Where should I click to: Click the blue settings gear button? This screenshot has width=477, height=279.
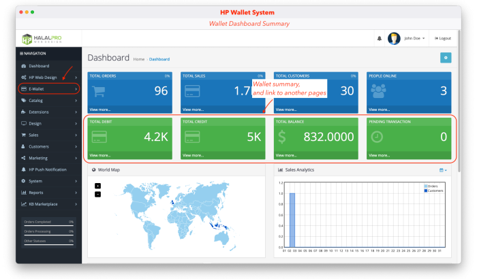(446, 58)
